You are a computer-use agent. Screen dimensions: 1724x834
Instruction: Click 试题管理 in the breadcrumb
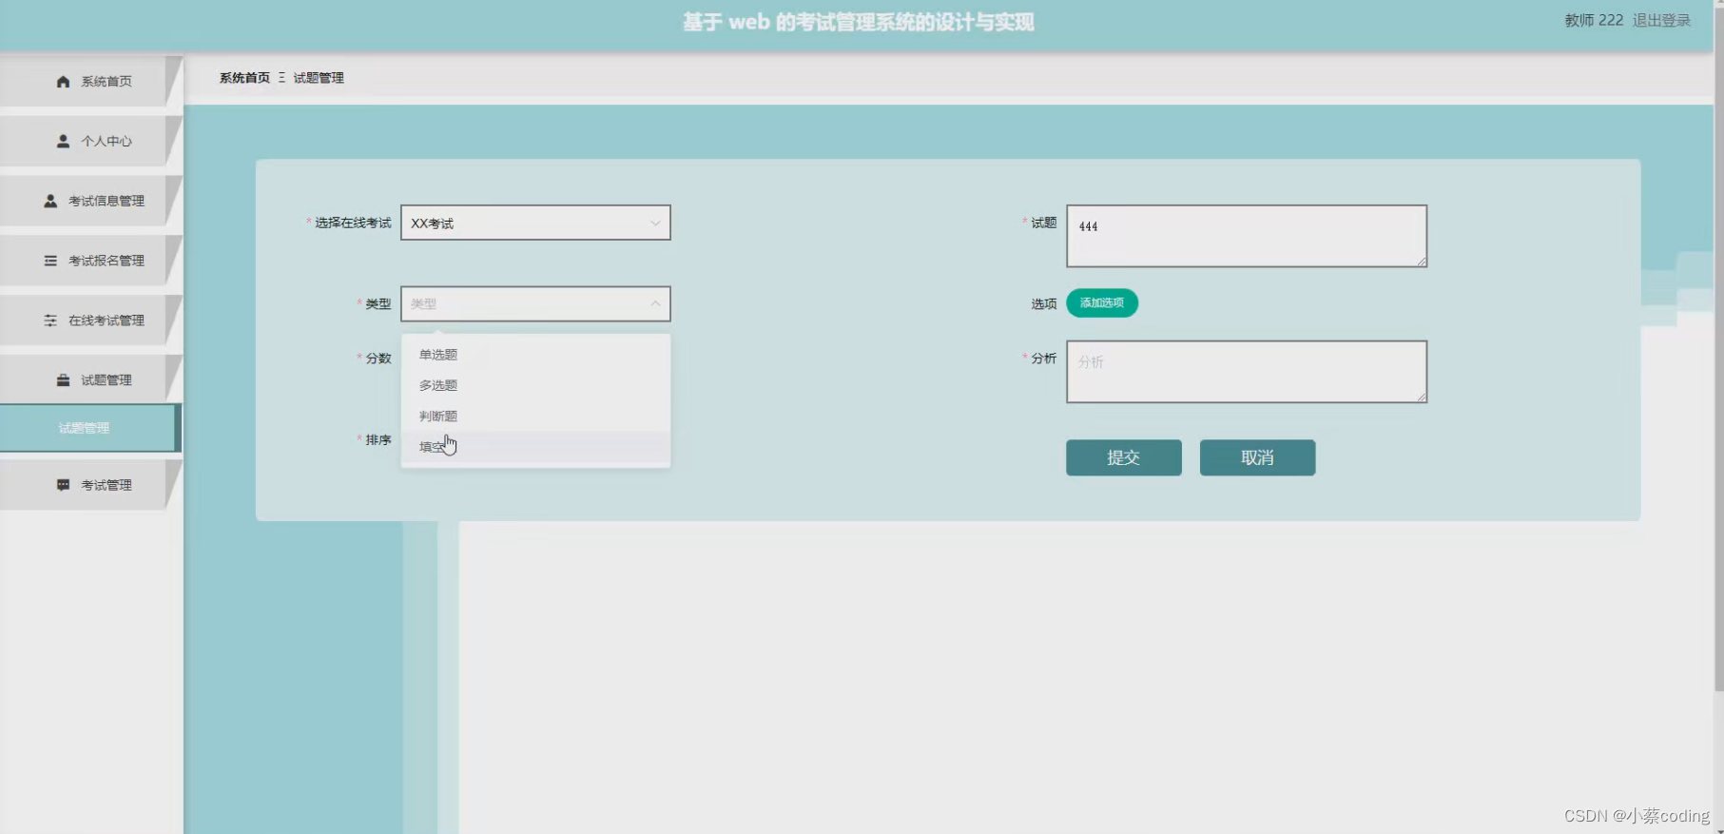319,78
